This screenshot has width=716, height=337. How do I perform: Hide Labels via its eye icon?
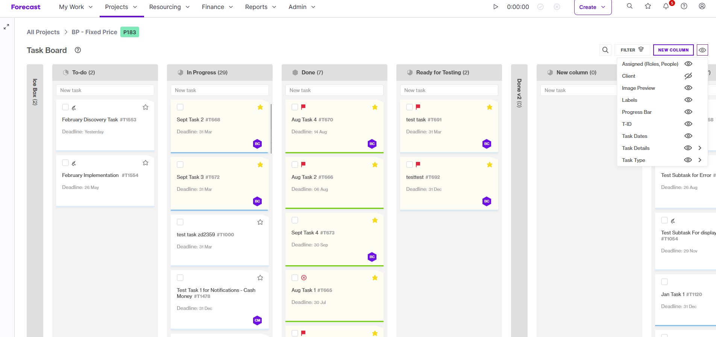[688, 100]
